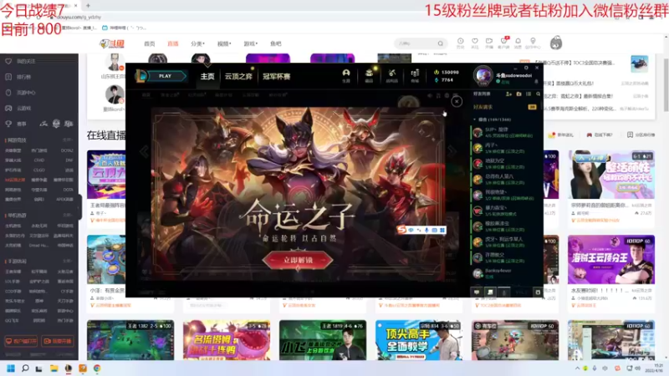Open Google Chrome from the taskbar
Viewport: 669px width, 376px height.
97,368
